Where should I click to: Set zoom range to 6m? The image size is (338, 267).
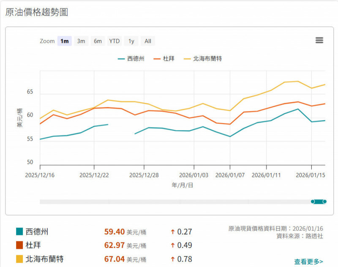[98, 41]
